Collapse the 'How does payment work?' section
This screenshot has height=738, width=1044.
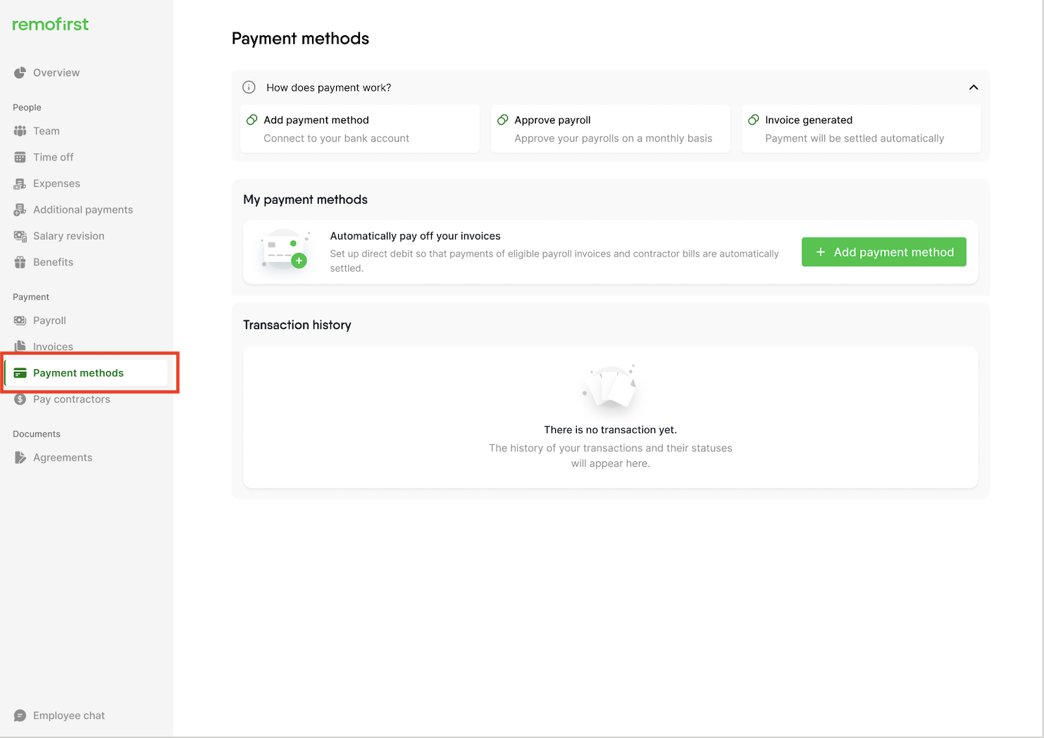click(x=974, y=87)
